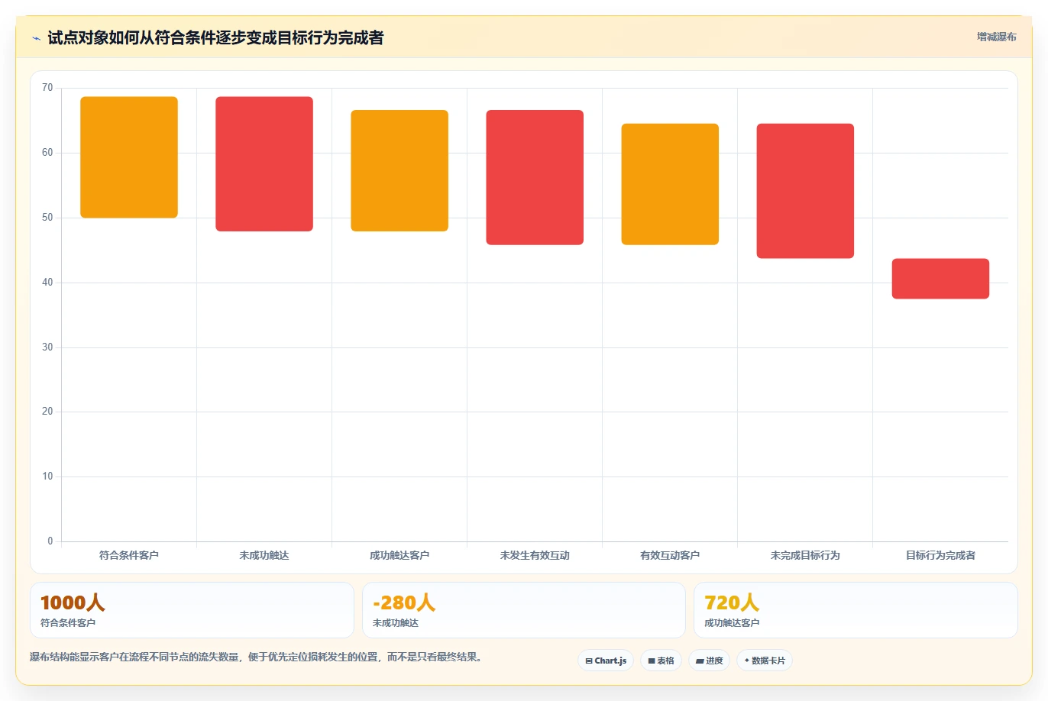Image resolution: width=1048 pixels, height=701 pixels.
Task: Click the orange 符合条件客户 bar
Action: (x=129, y=157)
